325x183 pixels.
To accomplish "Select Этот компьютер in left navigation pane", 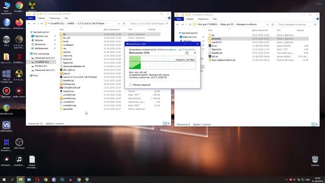I will coord(41,54).
